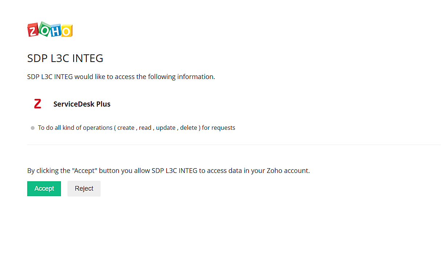Click the blue H block in Zoho logo
Viewport: 445px width, 265px height.
(55, 31)
